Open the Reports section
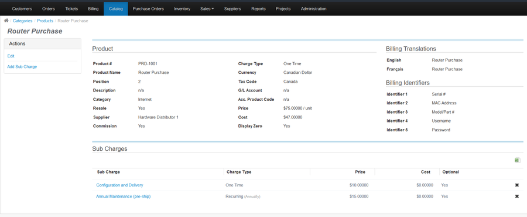This screenshot has height=217, width=527. pos(258,9)
